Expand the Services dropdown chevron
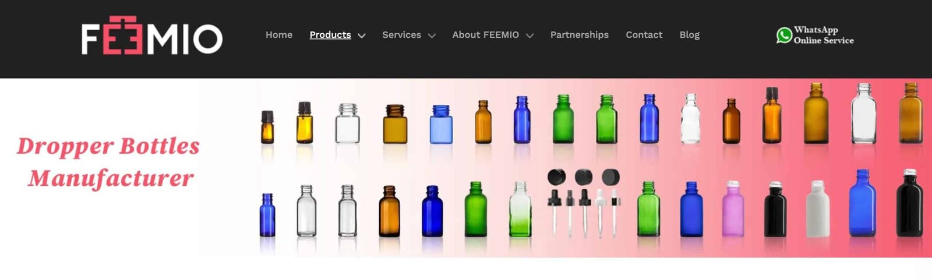 (432, 36)
